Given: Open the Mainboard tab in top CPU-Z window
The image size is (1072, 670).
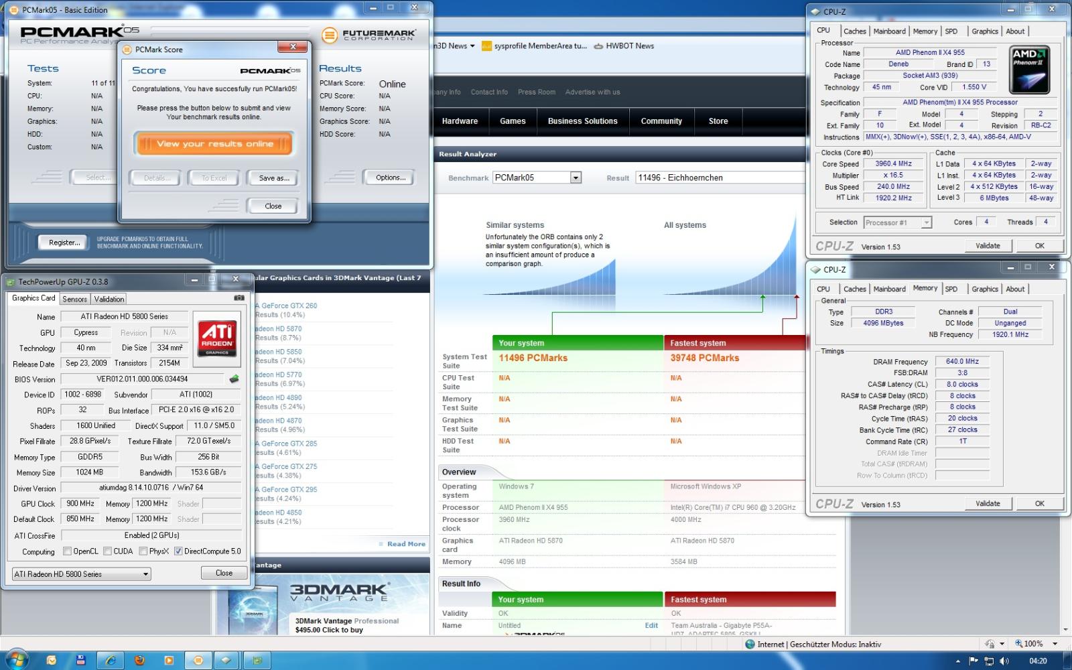Looking at the screenshot, I should pos(889,31).
